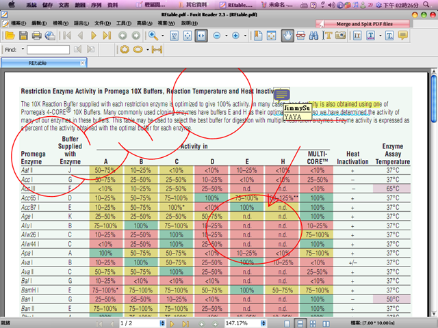This screenshot has height=328, width=438.
Task: Go to first page using top toolbar
Action: pos(67,36)
